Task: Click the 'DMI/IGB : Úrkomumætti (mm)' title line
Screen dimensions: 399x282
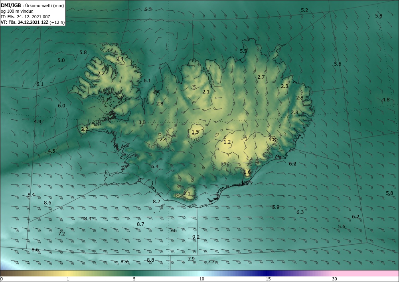Action: click(32, 5)
